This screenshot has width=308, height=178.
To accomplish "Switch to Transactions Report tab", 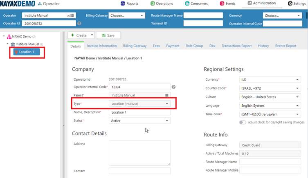I will [x=236, y=46].
